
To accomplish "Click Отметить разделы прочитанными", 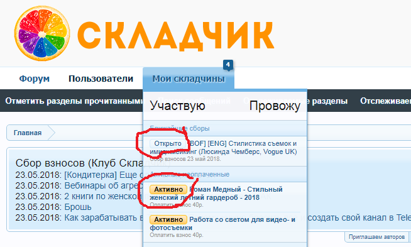I will [74, 101].
